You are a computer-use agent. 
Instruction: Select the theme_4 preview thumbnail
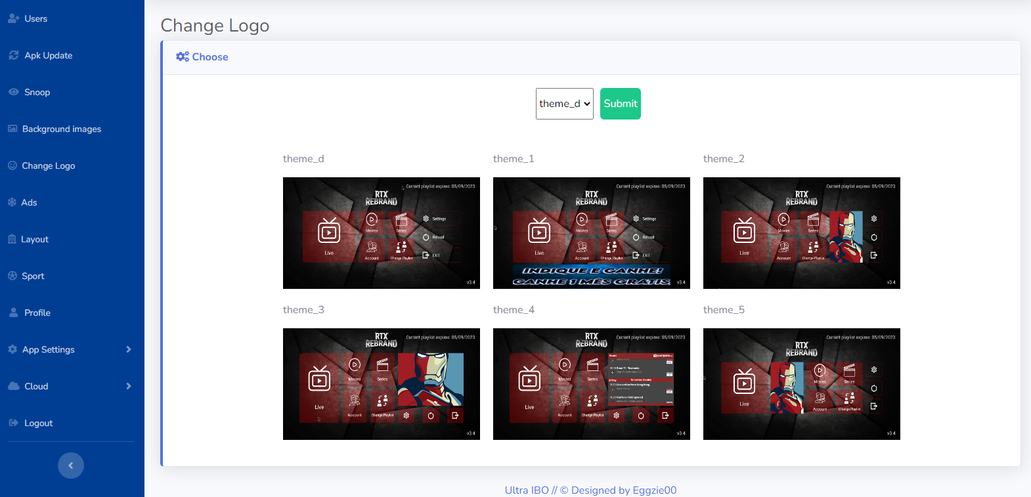(x=591, y=384)
